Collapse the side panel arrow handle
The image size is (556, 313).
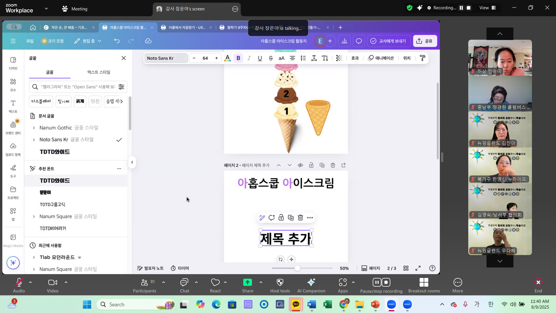[x=132, y=162]
